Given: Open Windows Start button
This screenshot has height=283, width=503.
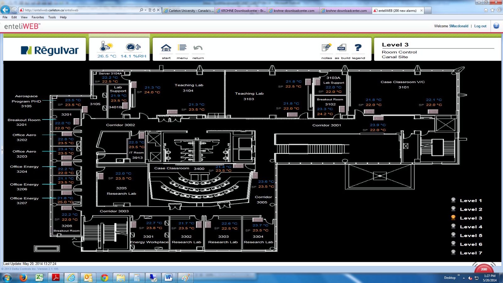Looking at the screenshot, I should [x=7, y=278].
